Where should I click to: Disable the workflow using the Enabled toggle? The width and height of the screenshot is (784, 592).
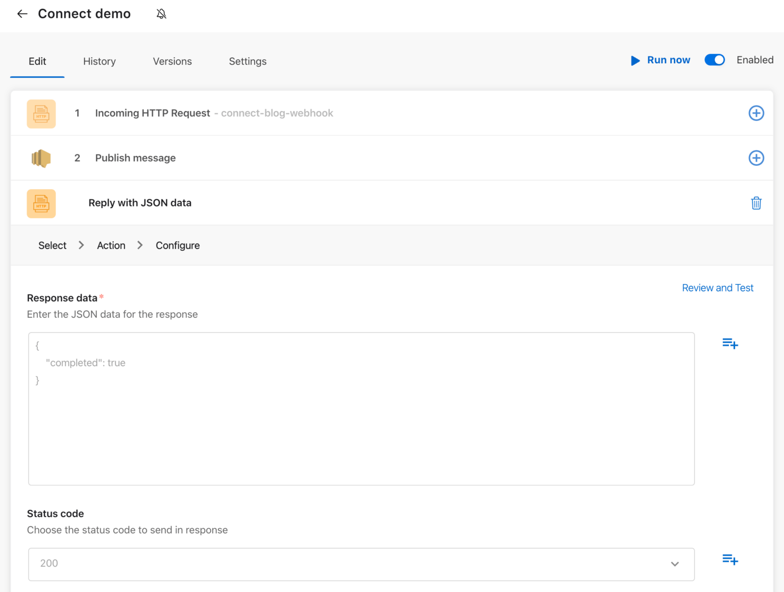(715, 60)
